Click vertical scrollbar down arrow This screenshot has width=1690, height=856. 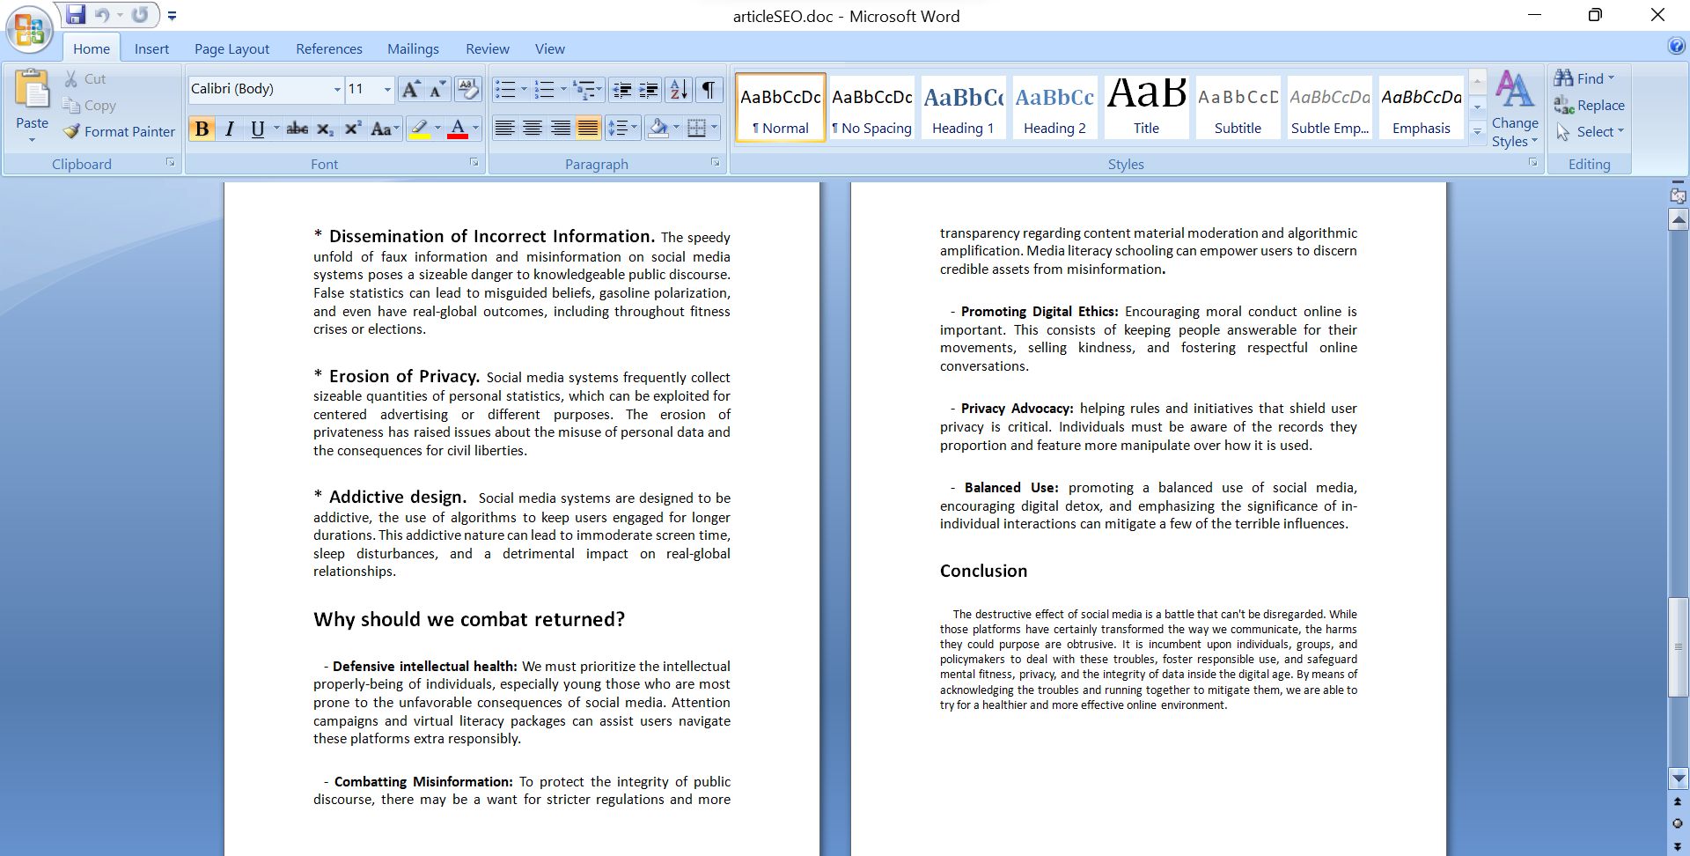[1679, 779]
